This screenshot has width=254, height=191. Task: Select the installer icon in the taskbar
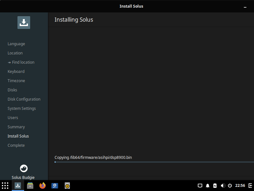point(18,186)
